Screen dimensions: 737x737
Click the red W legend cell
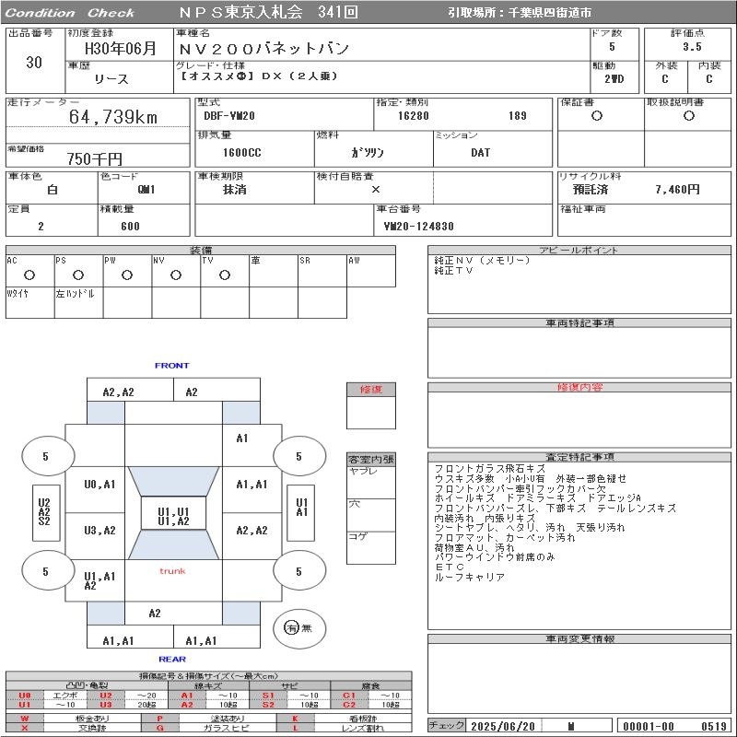[x=25, y=718]
